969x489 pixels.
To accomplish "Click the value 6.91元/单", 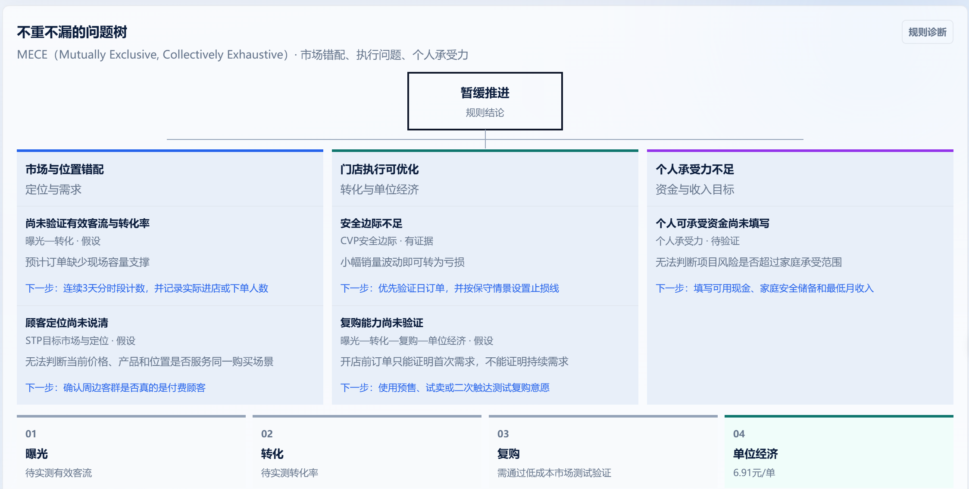I will pyautogui.click(x=754, y=473).
